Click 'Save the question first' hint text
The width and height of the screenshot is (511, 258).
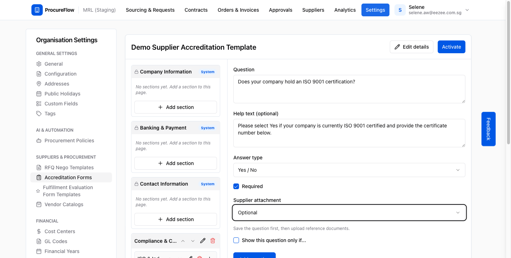(291, 229)
